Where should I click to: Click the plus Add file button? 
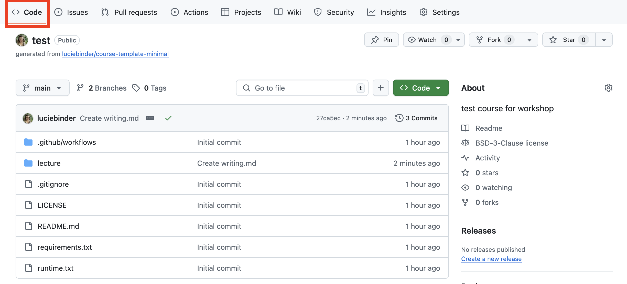[x=381, y=88]
